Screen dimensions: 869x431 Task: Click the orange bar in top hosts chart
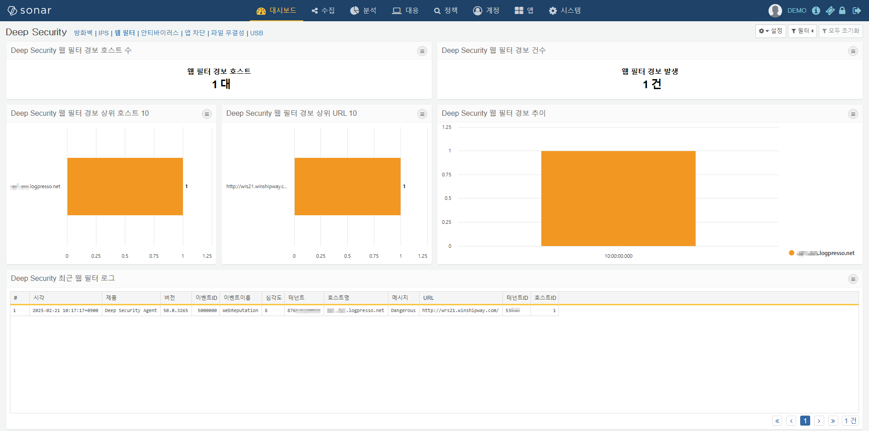pyautogui.click(x=125, y=186)
